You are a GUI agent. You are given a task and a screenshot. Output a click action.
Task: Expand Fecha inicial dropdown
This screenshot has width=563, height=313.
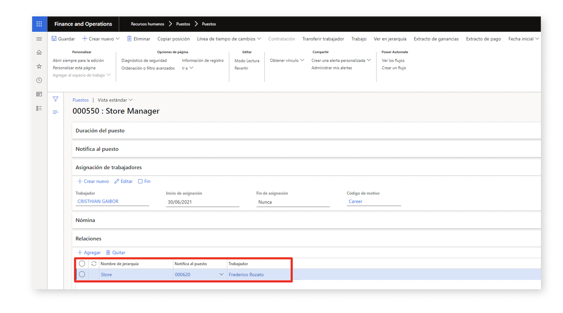pos(524,39)
